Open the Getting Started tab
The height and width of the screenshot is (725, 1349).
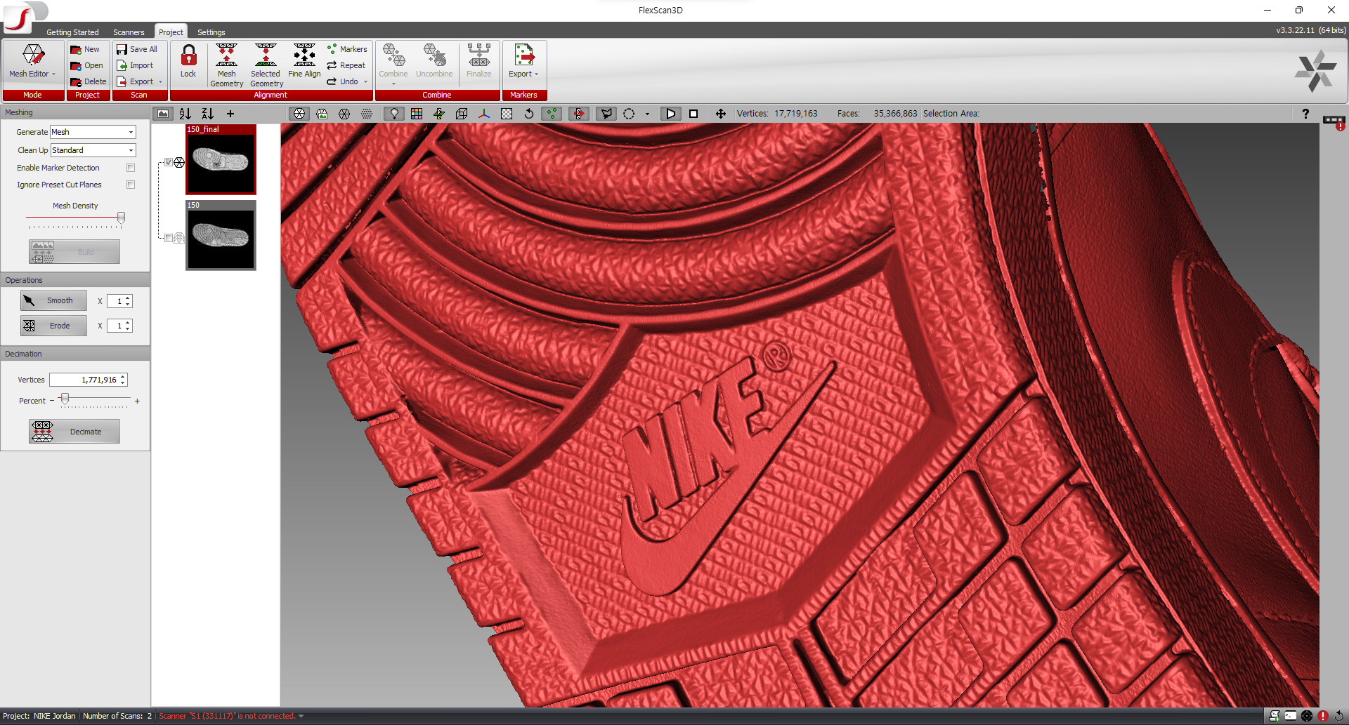72,32
